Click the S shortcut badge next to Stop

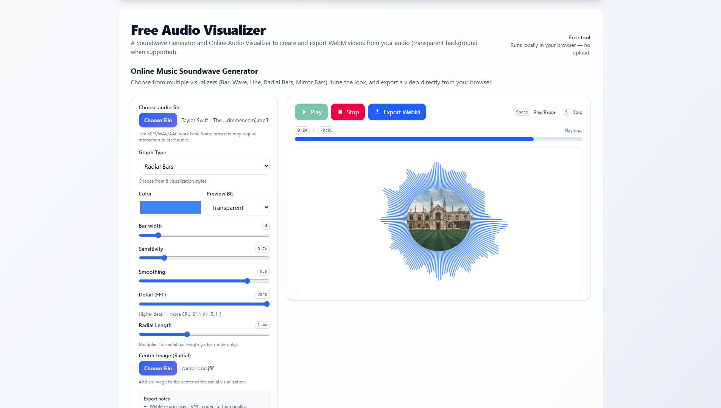566,112
